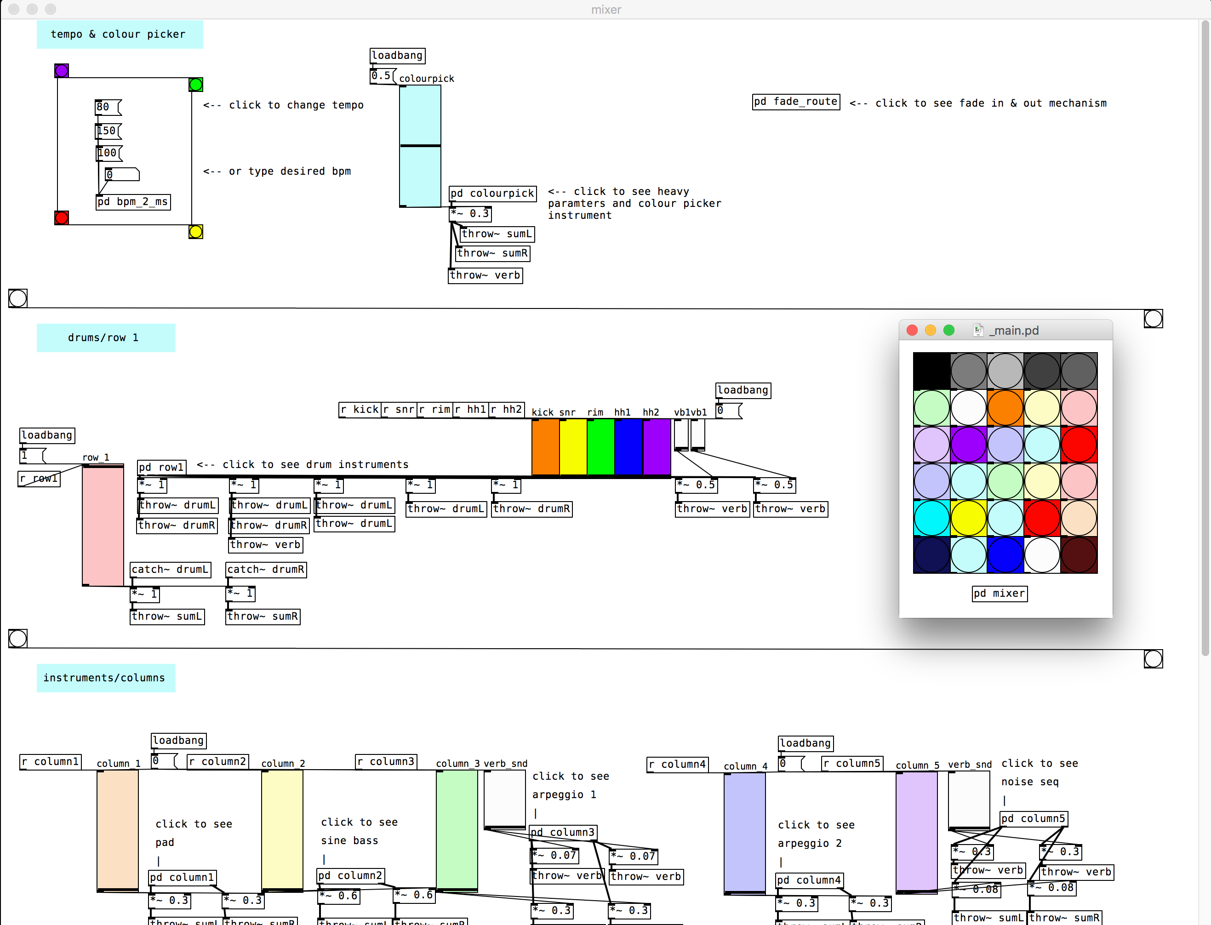Click the yellow corner circle in tempo box
The width and height of the screenshot is (1211, 925).
pos(195,232)
